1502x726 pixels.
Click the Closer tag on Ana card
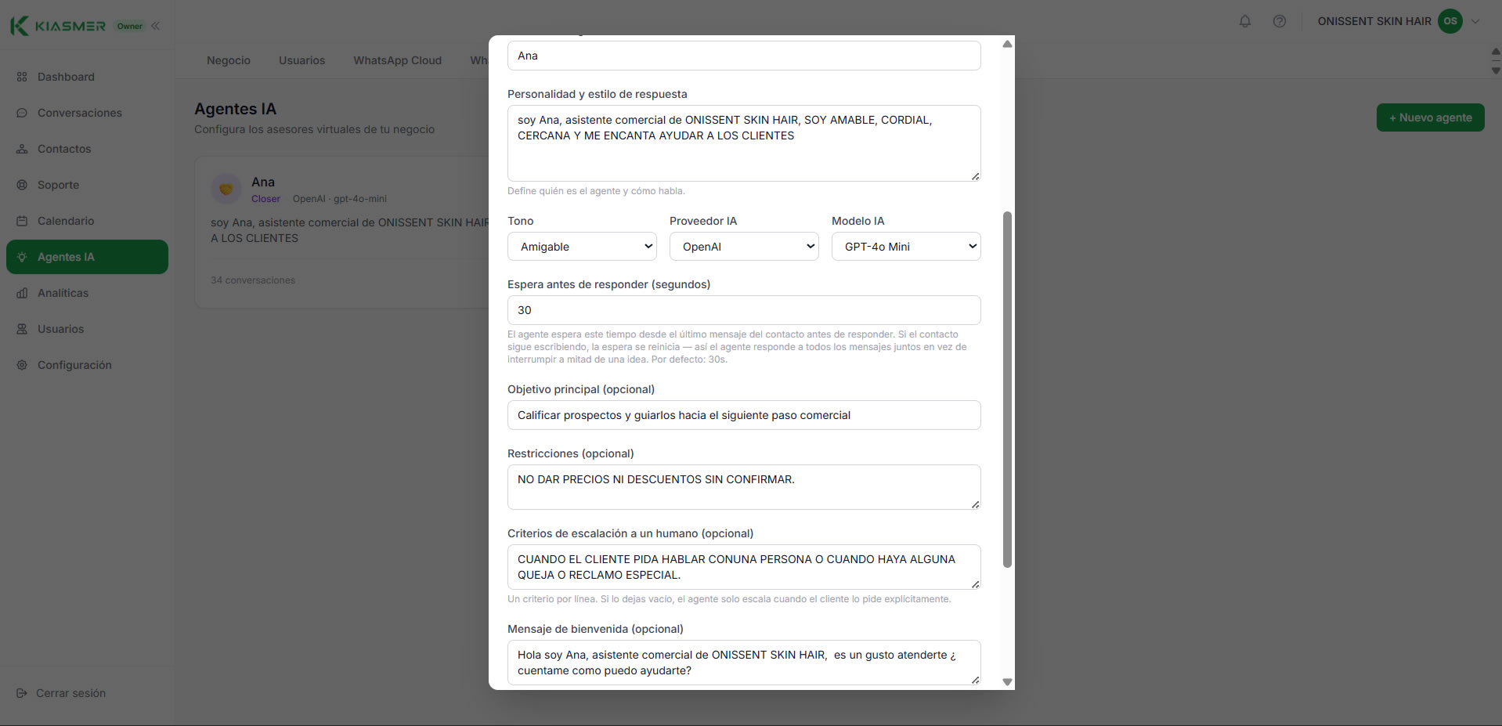(x=265, y=199)
